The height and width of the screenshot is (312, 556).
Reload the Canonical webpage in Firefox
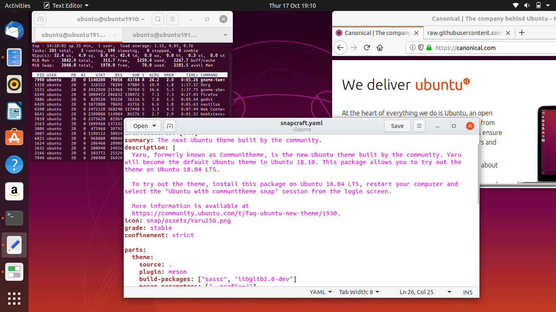point(366,48)
